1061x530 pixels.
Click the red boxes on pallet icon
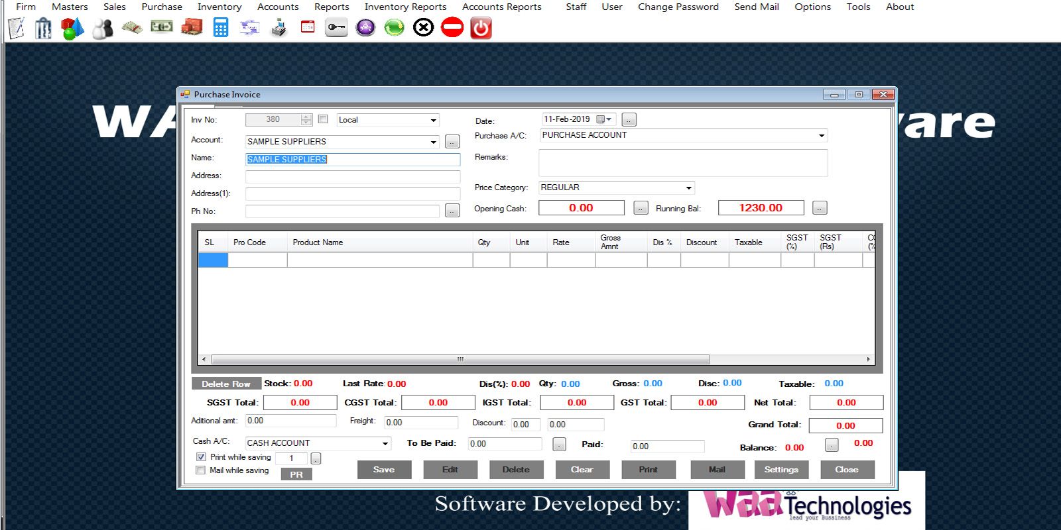(192, 28)
